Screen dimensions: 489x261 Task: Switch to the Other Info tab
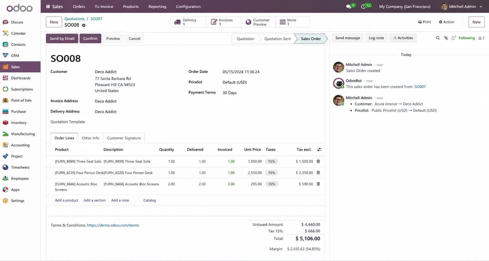click(90, 138)
